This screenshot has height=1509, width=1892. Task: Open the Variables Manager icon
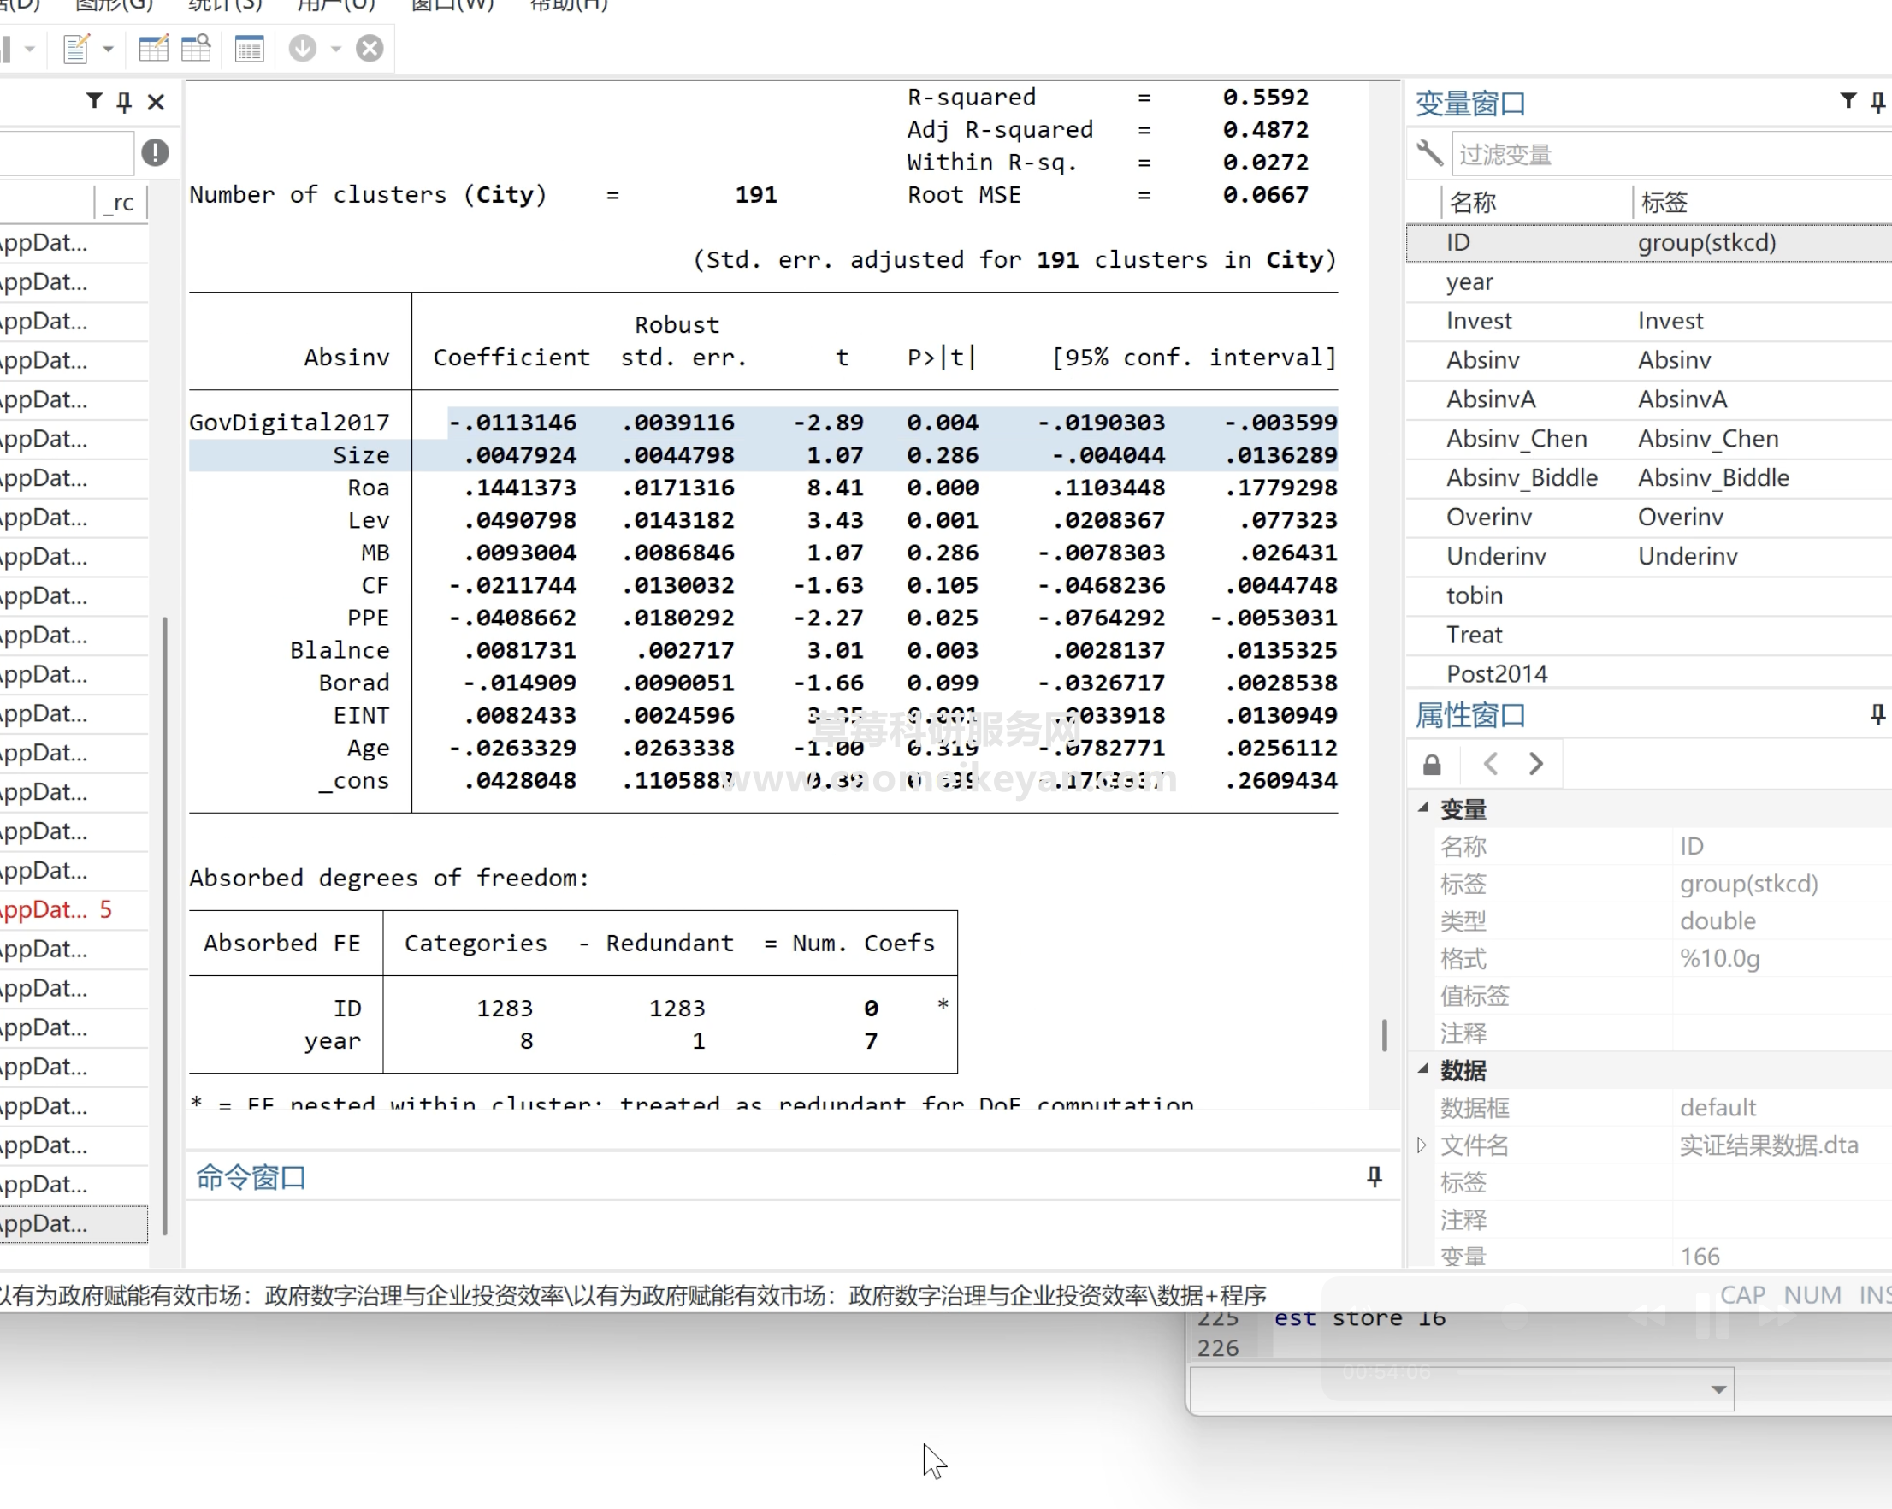click(x=249, y=48)
